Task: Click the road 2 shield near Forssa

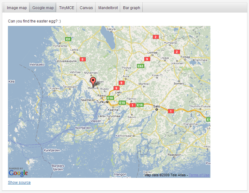Action: pyautogui.click(x=177, y=52)
